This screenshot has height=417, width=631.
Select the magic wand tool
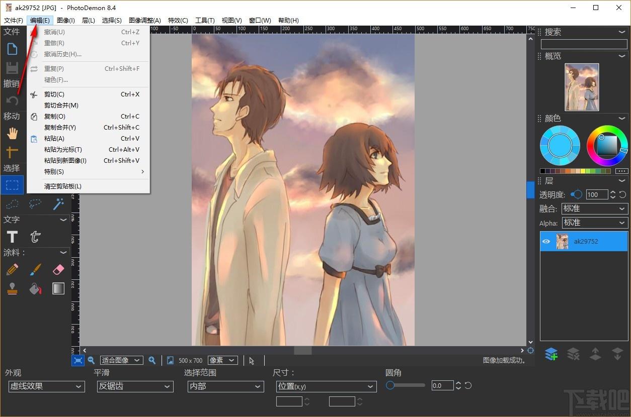coord(58,204)
